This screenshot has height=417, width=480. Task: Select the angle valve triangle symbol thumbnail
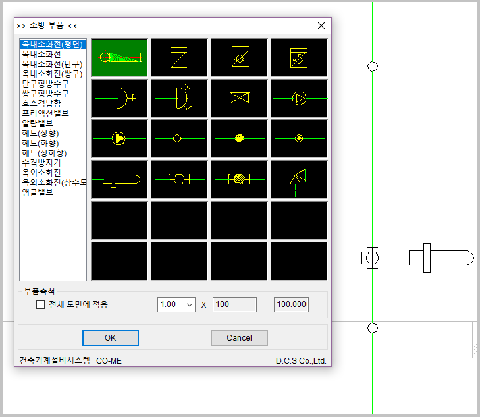coord(299,179)
